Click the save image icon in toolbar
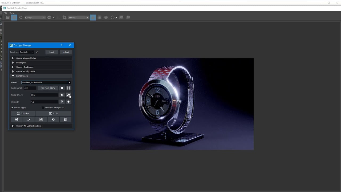Image resolution: width=341 pixels, height=192 pixels. (x=121, y=17)
